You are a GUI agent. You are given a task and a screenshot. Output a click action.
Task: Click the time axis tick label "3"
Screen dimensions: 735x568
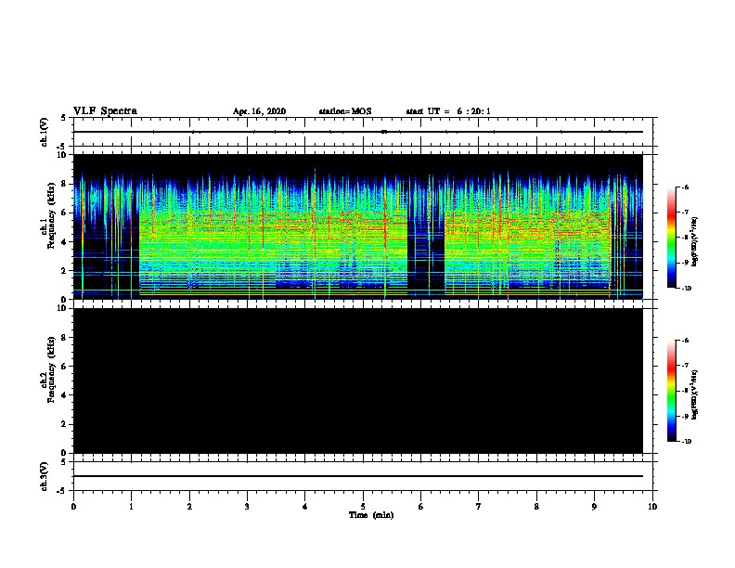click(x=247, y=507)
